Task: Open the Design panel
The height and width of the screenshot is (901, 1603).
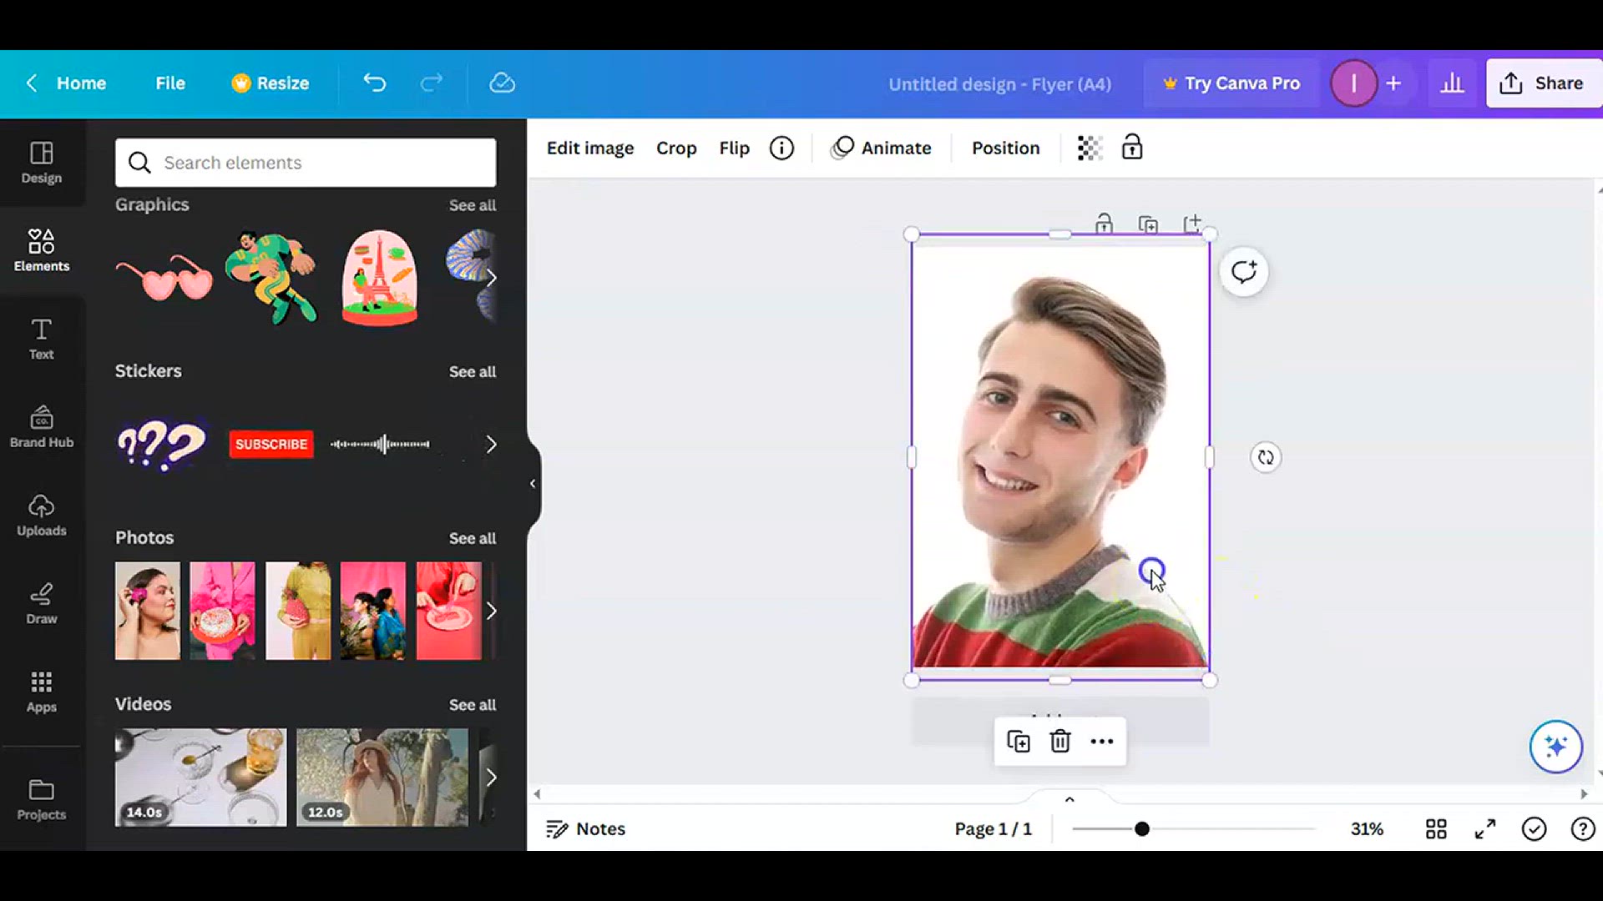Action: [42, 163]
